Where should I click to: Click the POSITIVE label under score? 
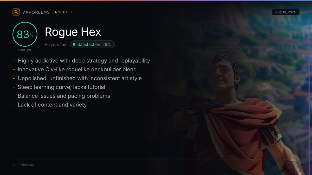[x=25, y=50]
